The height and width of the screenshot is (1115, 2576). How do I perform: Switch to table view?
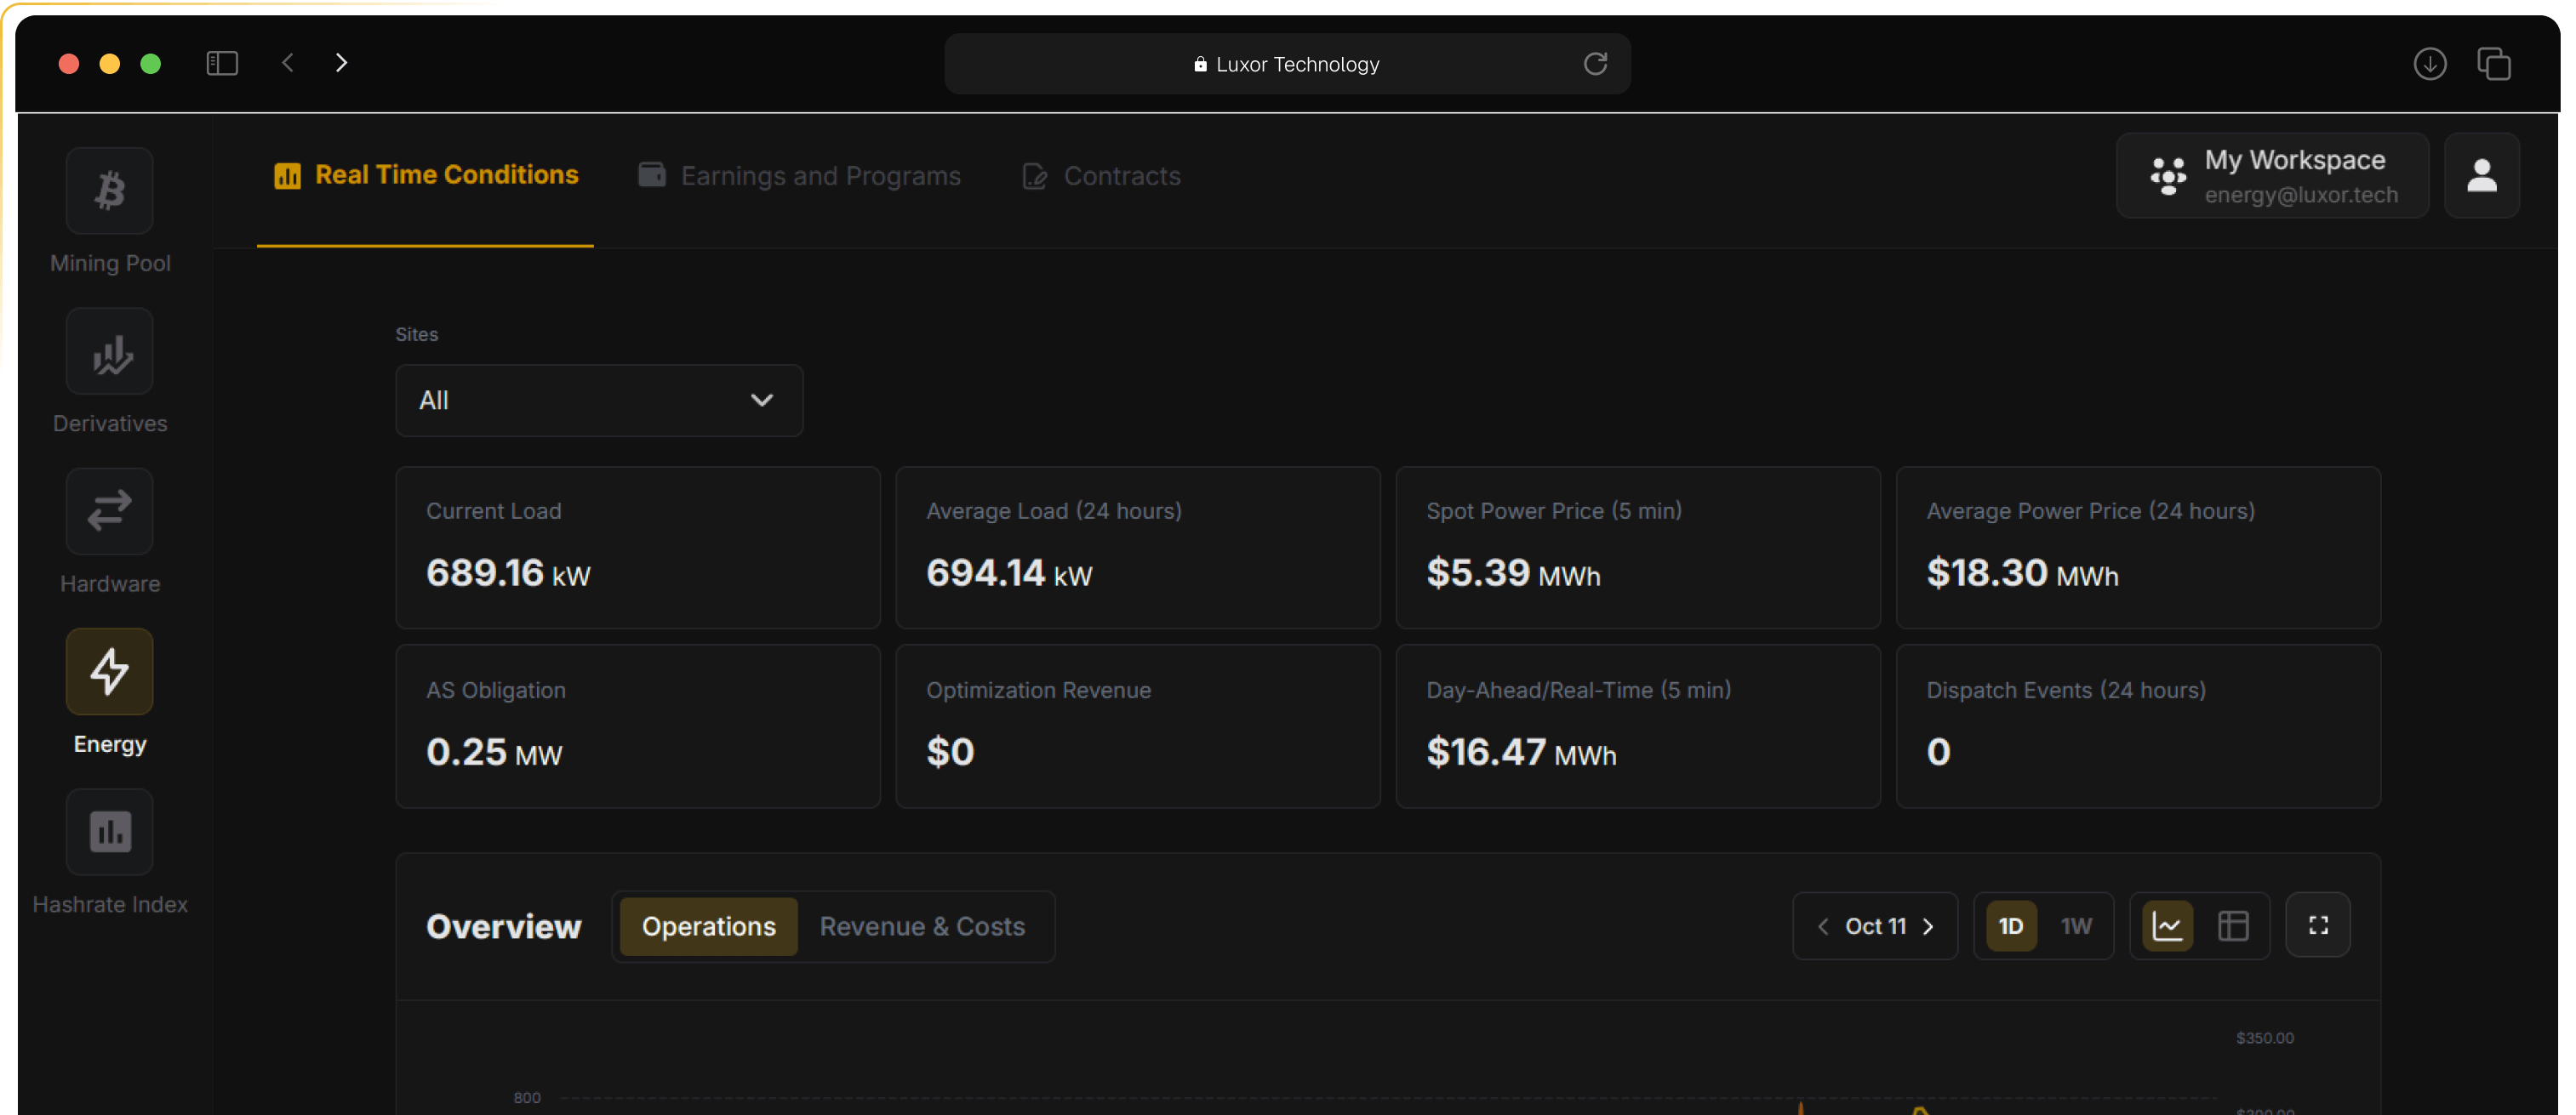coord(2233,926)
